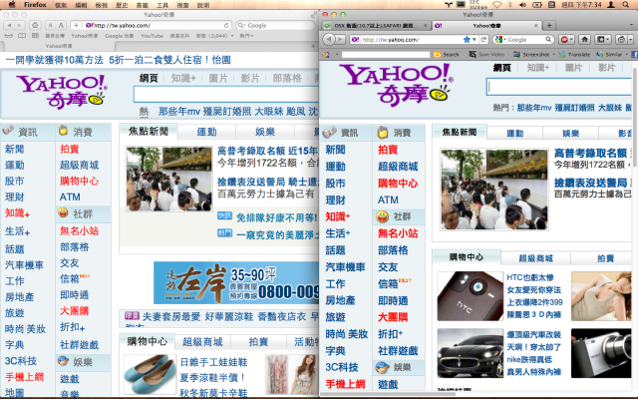This screenshot has width=638, height=399.
Task: Go forward in the Safari window
Action: tap(19, 25)
